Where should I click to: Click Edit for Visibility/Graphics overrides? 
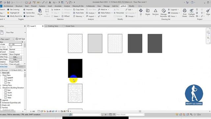coord(15,57)
